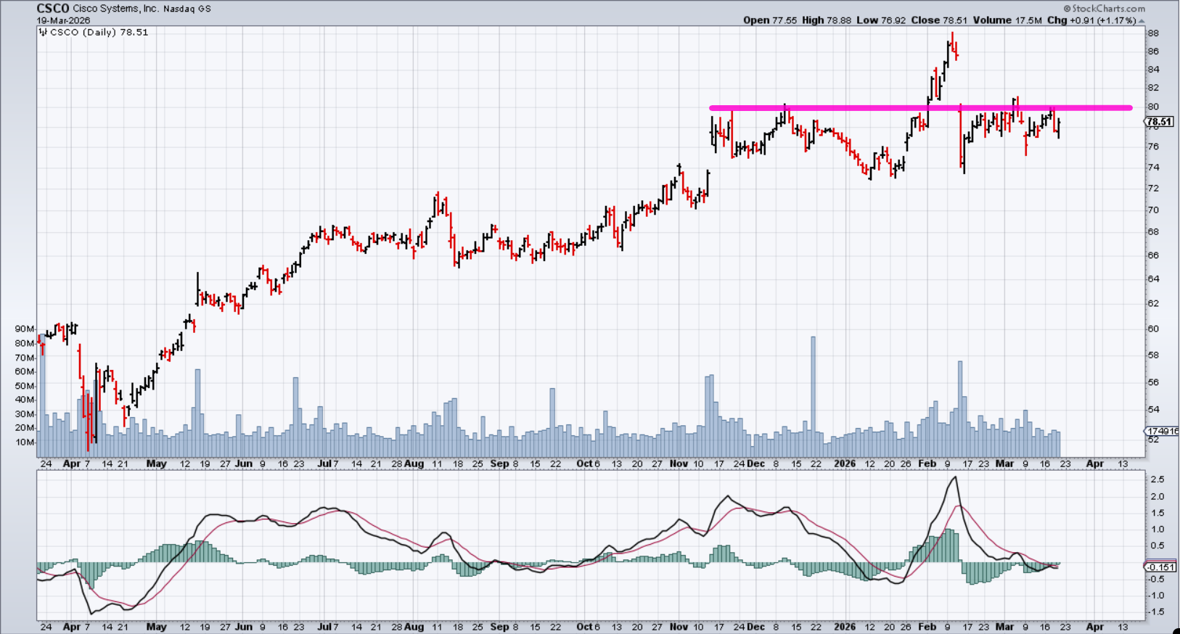1180x634 pixels.
Task: Click the 56 price axis label
Action: (x=1153, y=382)
